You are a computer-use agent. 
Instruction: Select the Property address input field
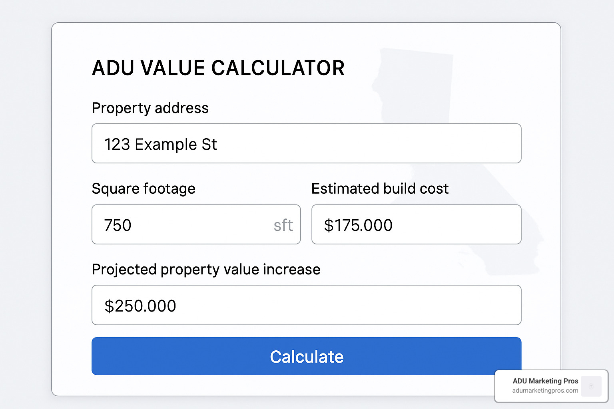click(306, 143)
